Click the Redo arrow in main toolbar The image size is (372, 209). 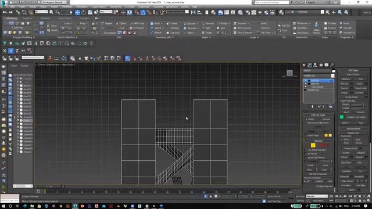tap(10, 12)
